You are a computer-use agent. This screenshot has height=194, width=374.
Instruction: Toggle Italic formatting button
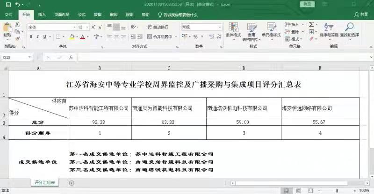(x=38, y=37)
